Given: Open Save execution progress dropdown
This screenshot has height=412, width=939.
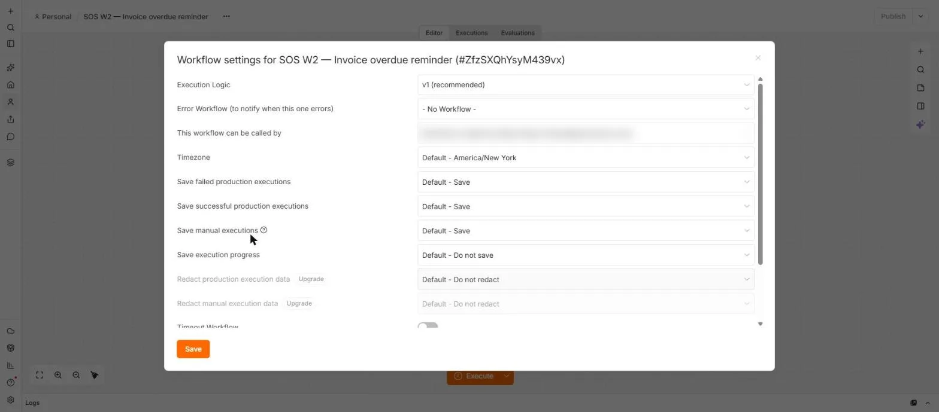Looking at the screenshot, I should point(586,255).
